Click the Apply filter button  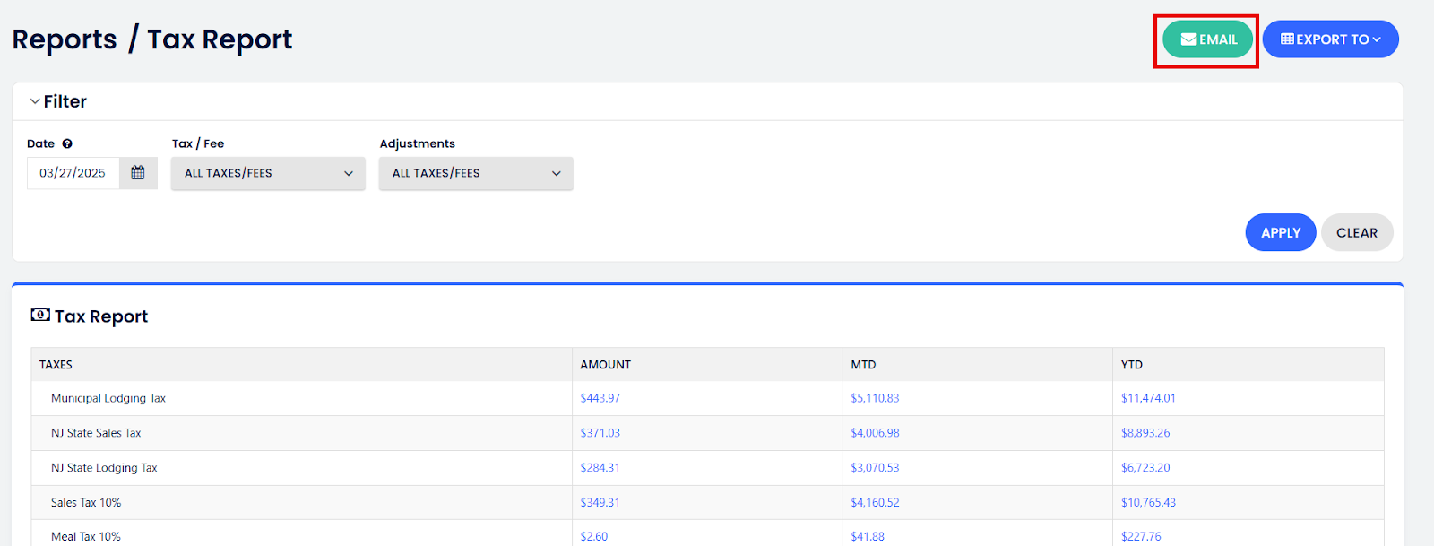point(1280,232)
